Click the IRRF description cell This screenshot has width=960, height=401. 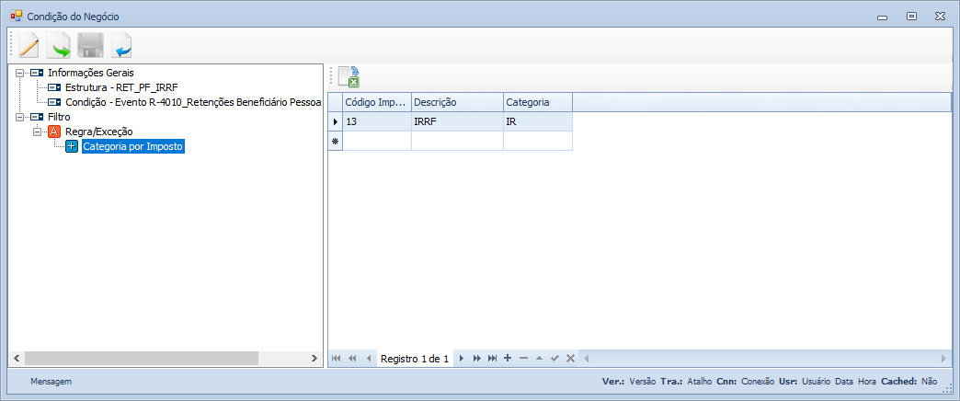[x=456, y=121]
